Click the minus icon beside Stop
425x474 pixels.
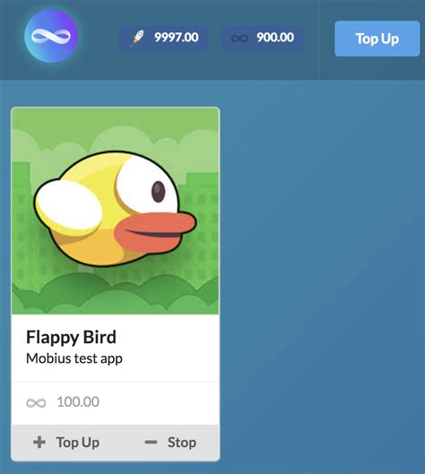(x=151, y=443)
